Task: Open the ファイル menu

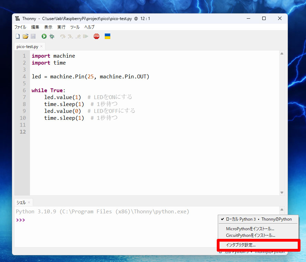Action: coord(20,27)
